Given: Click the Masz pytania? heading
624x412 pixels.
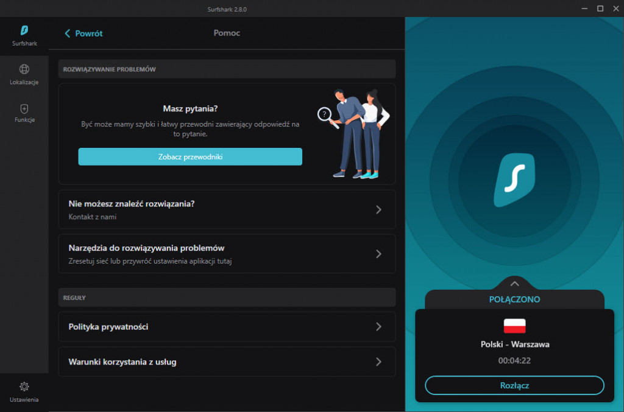Looking at the screenshot, I should click(x=190, y=108).
